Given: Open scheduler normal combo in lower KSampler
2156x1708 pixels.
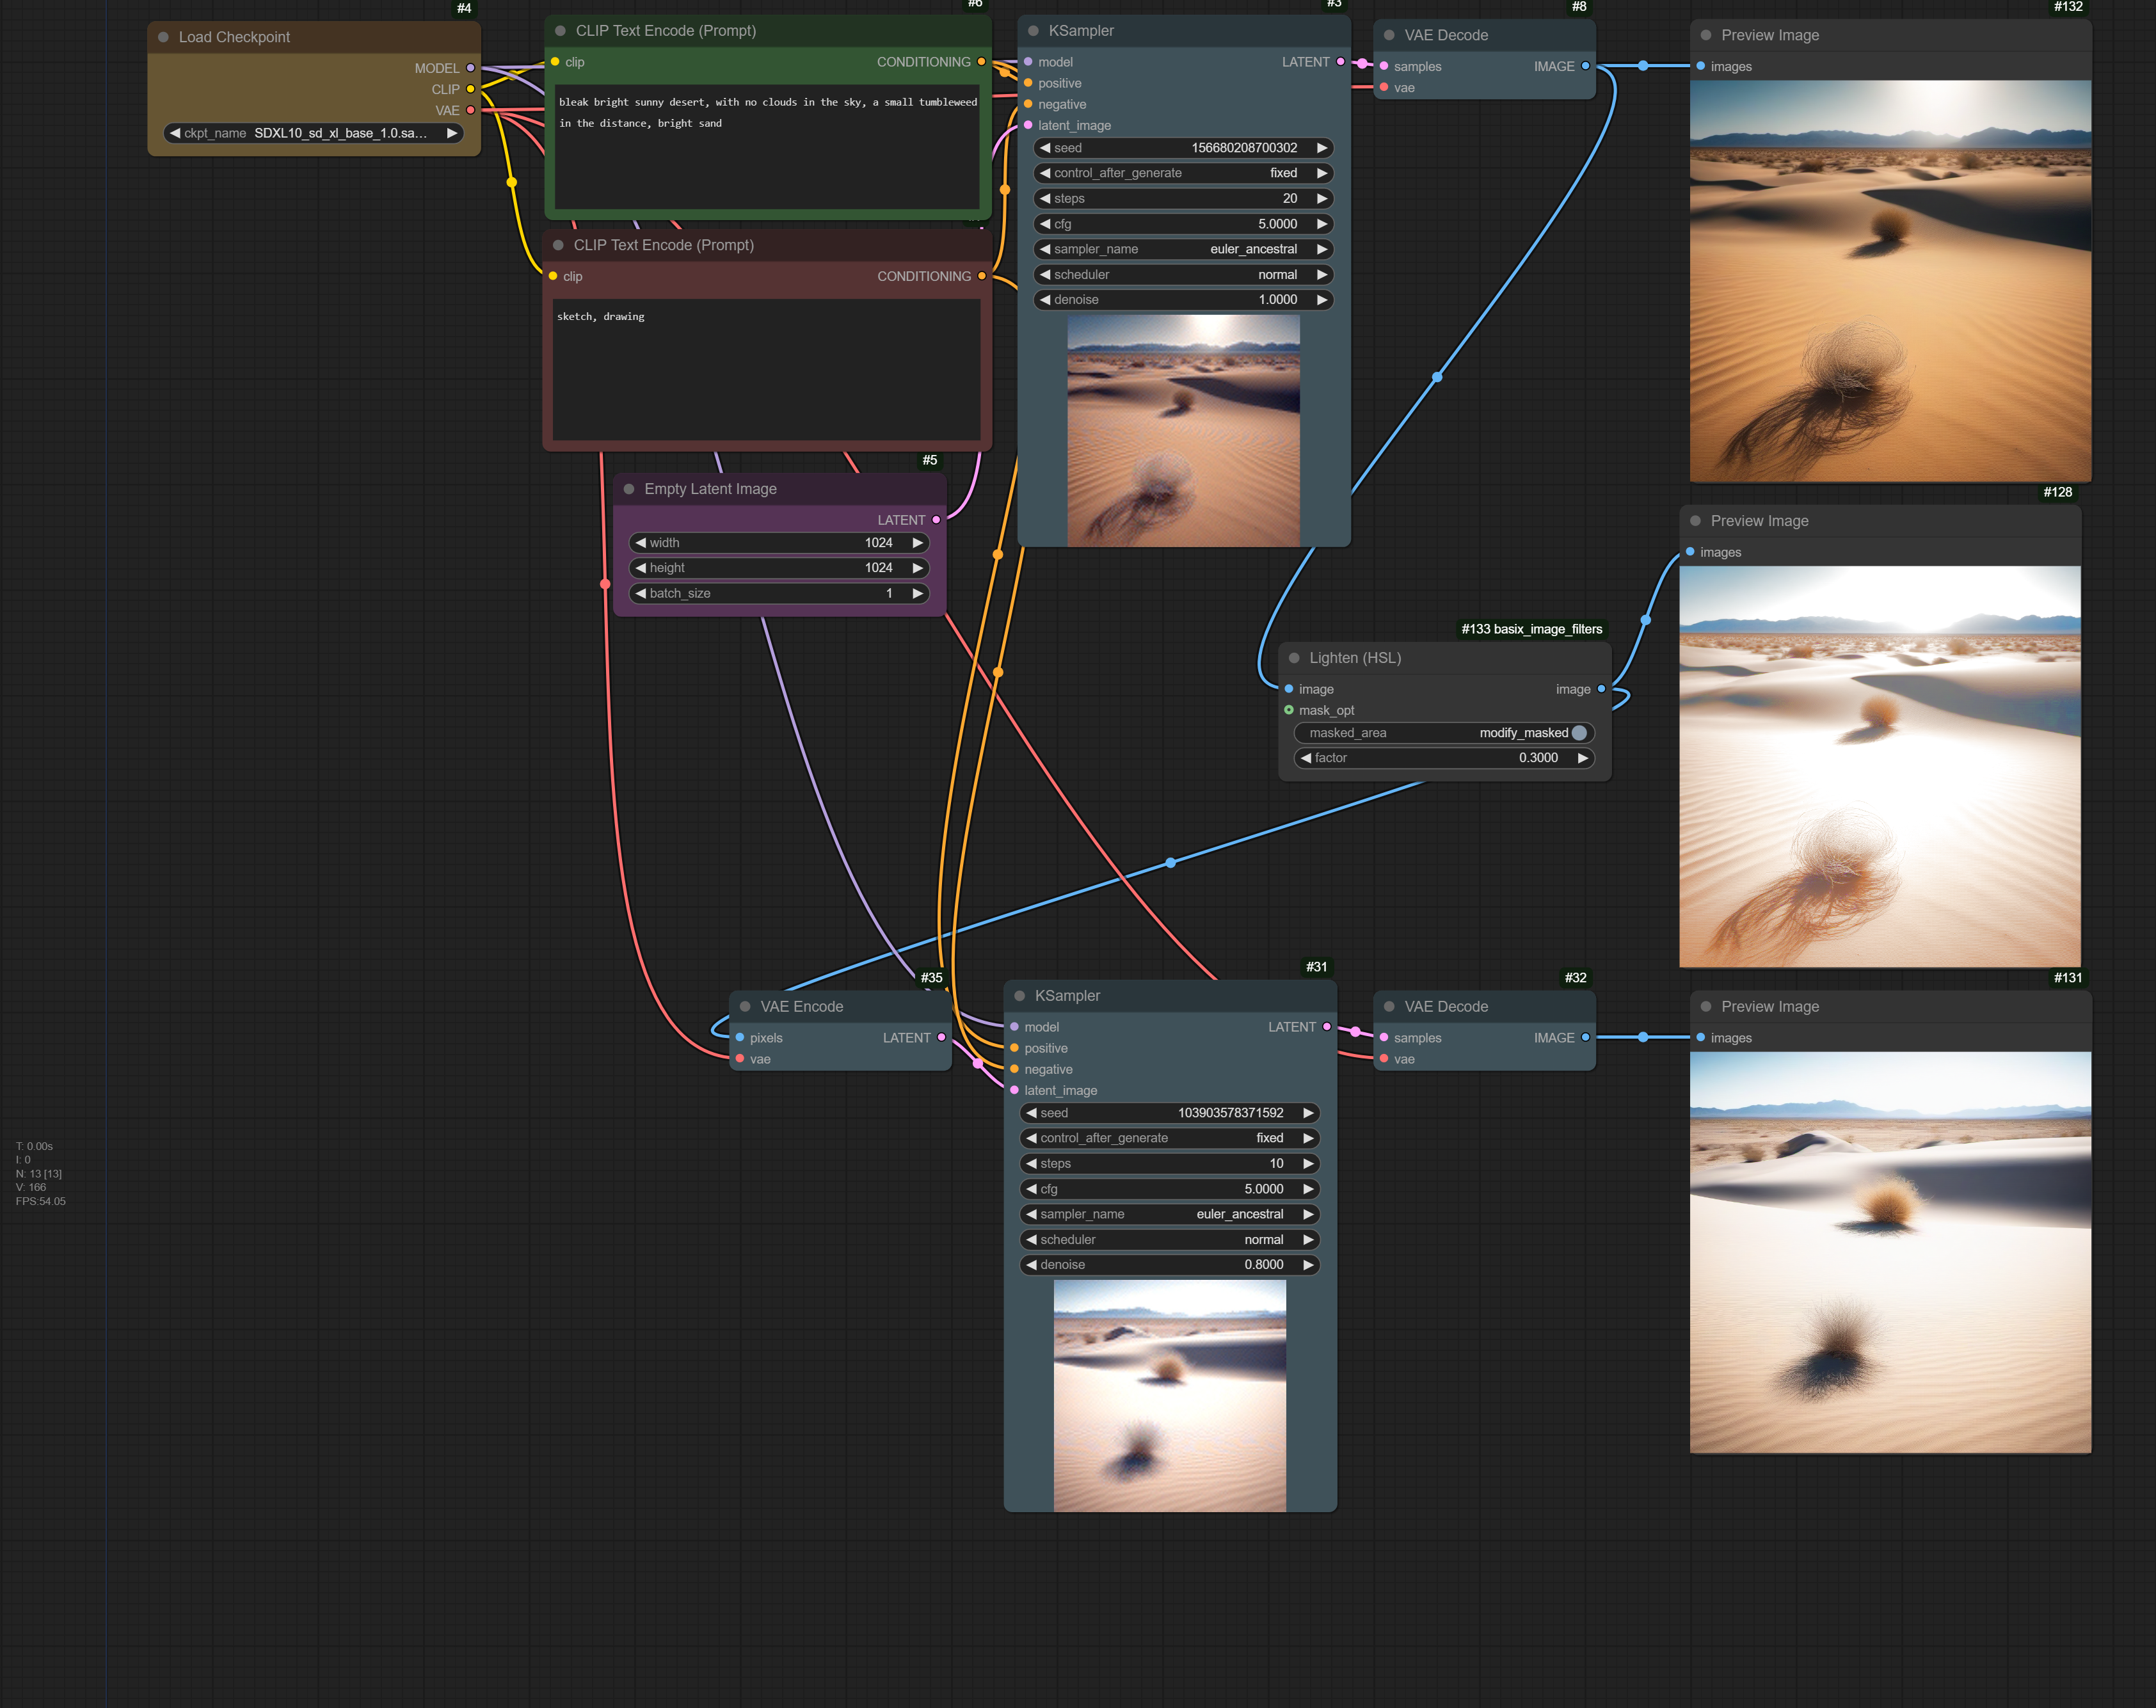Looking at the screenshot, I should coord(1169,1240).
